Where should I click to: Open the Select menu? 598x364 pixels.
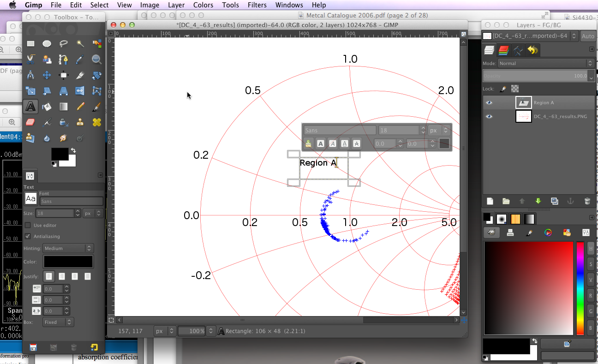[99, 5]
